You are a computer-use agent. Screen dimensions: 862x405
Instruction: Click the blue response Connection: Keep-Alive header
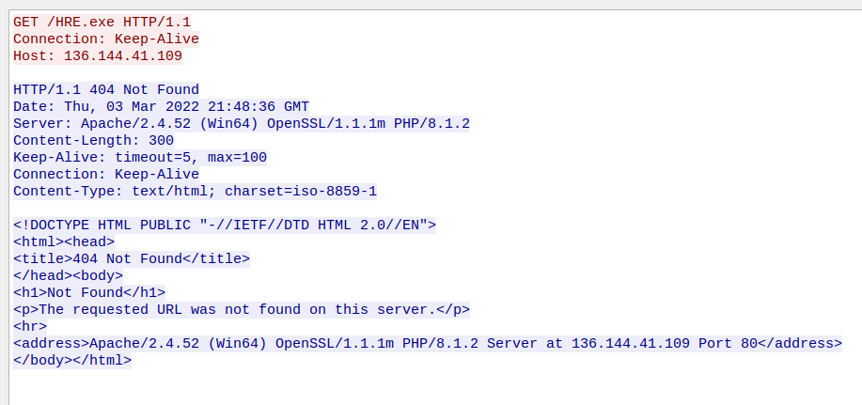click(x=105, y=174)
